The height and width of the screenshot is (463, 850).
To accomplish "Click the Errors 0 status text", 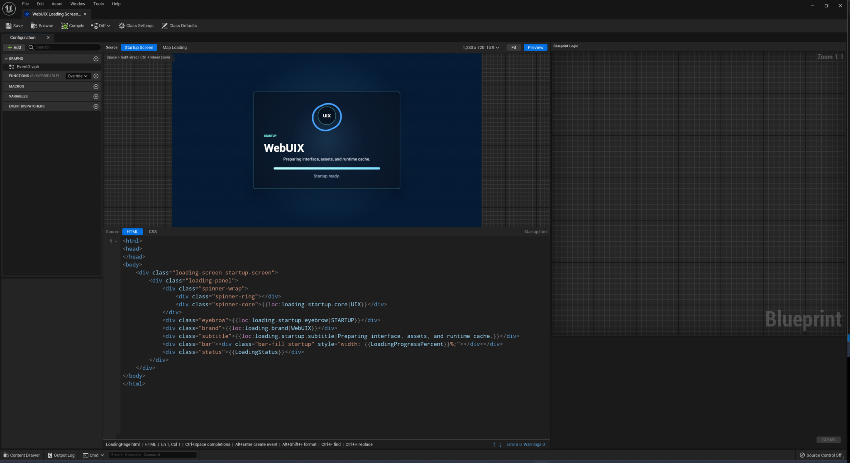I will (514, 444).
